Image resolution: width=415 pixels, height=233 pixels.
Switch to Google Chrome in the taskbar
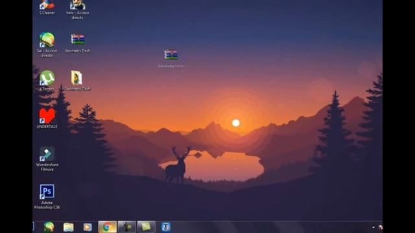pos(107,227)
